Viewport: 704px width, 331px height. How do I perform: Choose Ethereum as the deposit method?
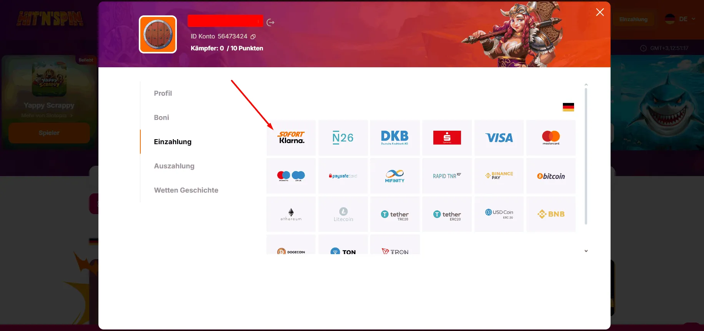[x=291, y=214]
